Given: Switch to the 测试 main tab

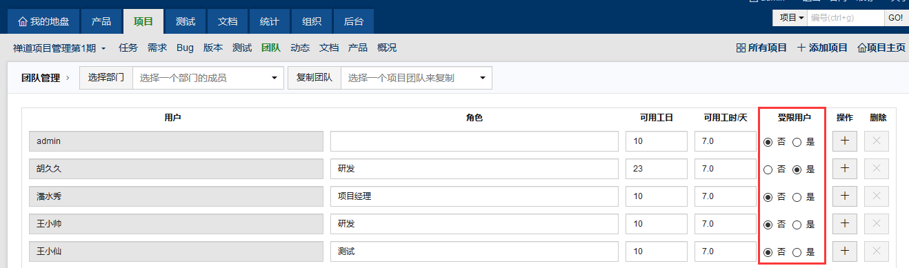Looking at the screenshot, I should click(x=185, y=21).
